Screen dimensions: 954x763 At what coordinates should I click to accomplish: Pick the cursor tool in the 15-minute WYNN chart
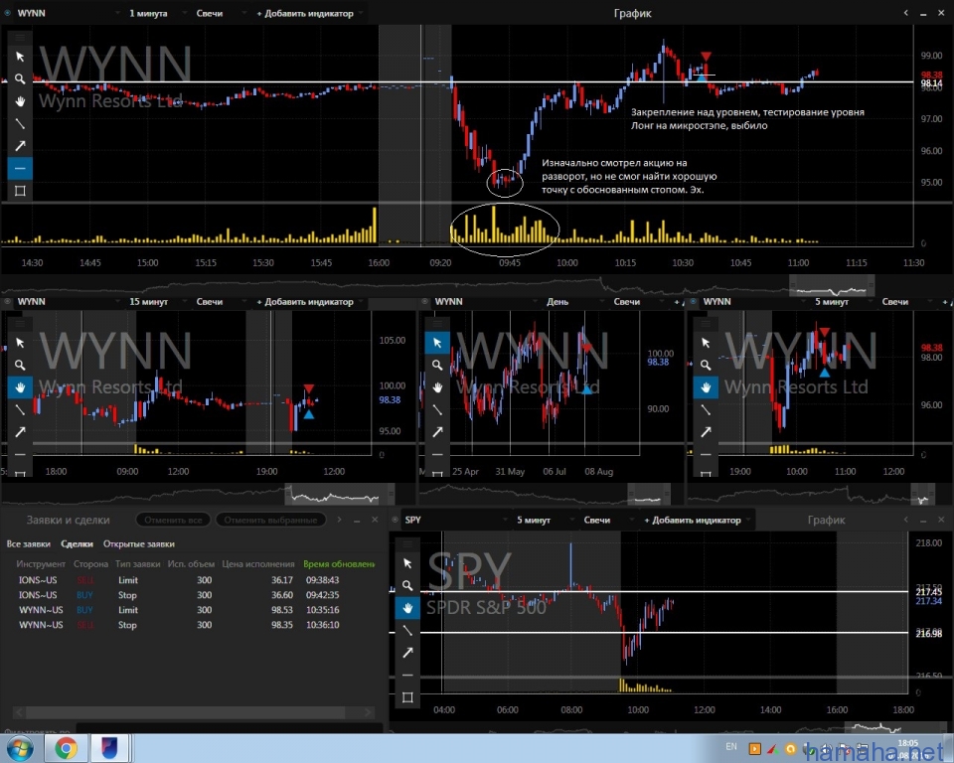coord(20,343)
